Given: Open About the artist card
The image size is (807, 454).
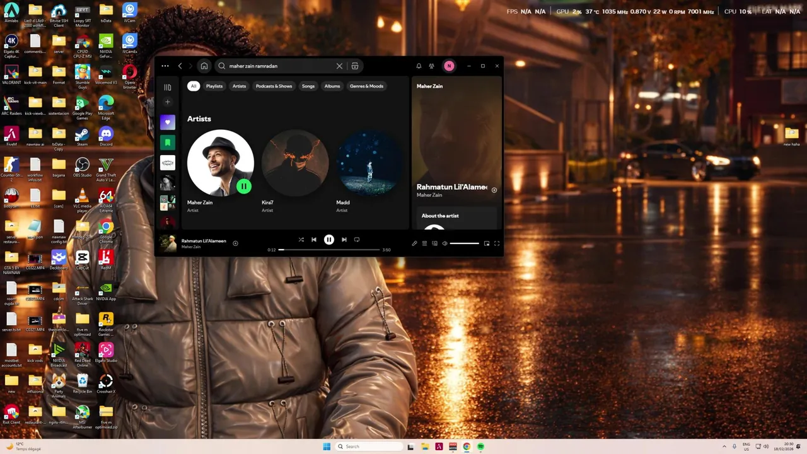Looking at the screenshot, I should (x=457, y=219).
